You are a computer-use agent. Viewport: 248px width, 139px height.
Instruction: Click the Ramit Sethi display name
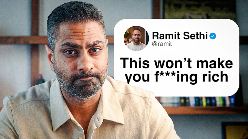pyautogui.click(x=180, y=36)
